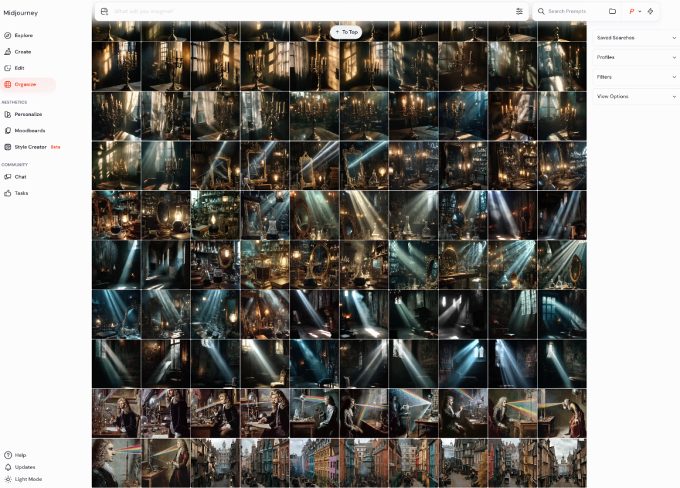Click the To Top button

point(346,32)
